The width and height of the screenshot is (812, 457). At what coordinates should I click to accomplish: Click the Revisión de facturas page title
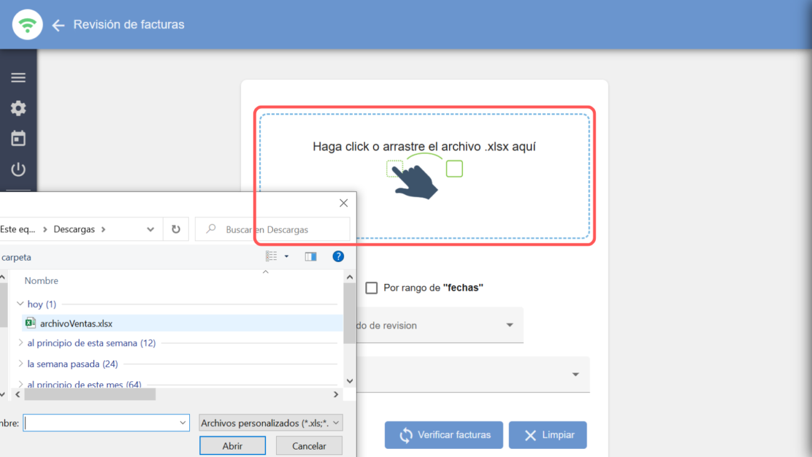coord(129,24)
